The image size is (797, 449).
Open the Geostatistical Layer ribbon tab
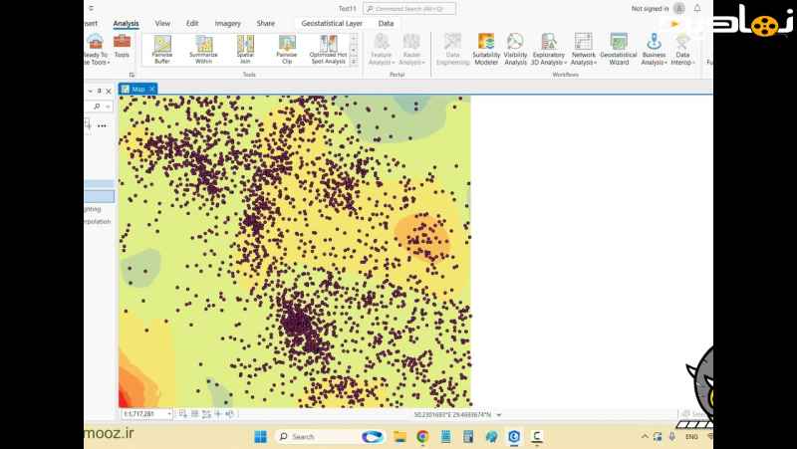[332, 23]
